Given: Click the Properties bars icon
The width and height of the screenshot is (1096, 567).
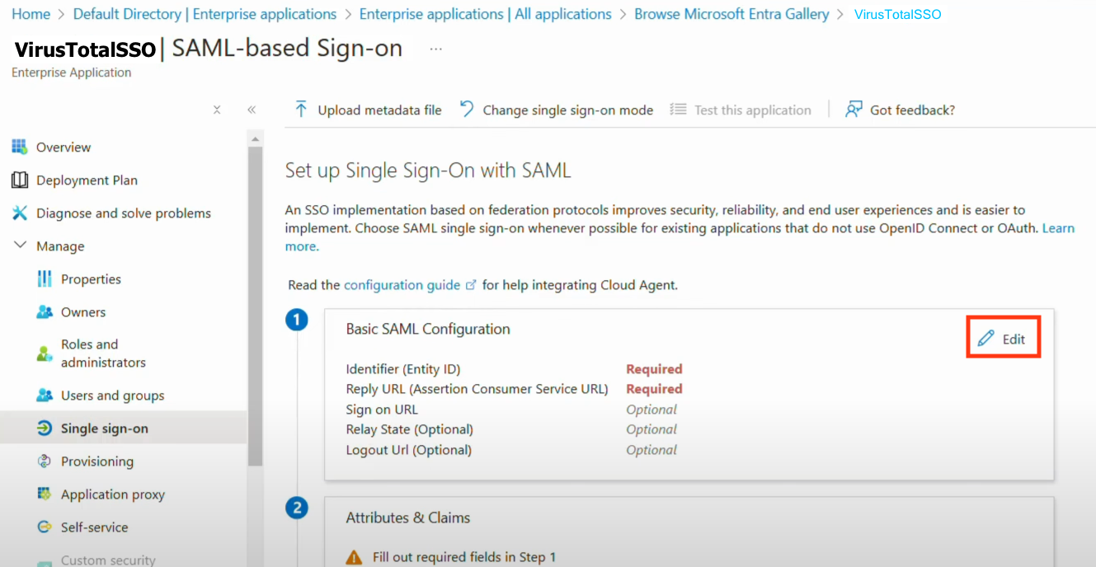Looking at the screenshot, I should (x=45, y=279).
